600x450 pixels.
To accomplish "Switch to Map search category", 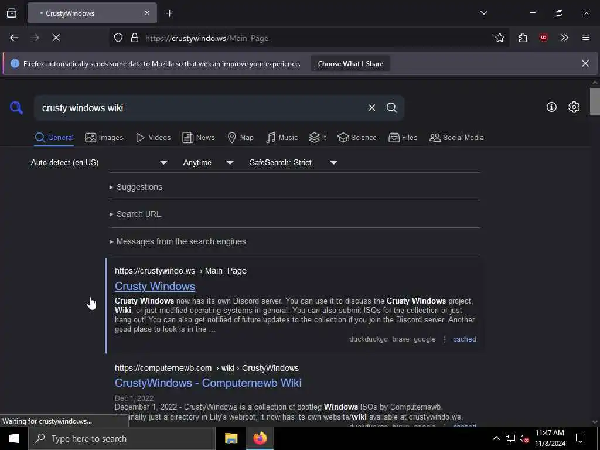I will [x=240, y=137].
